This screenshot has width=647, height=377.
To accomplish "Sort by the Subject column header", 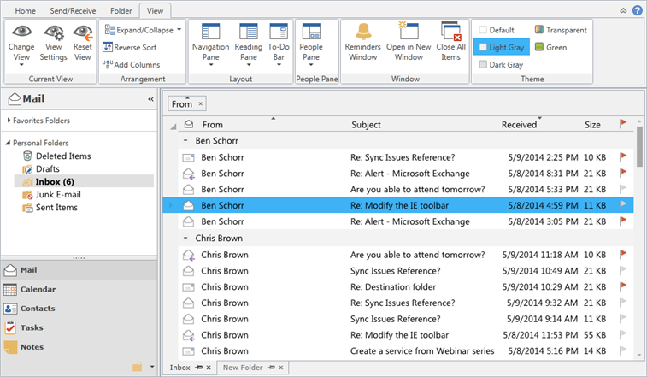I will (x=366, y=125).
